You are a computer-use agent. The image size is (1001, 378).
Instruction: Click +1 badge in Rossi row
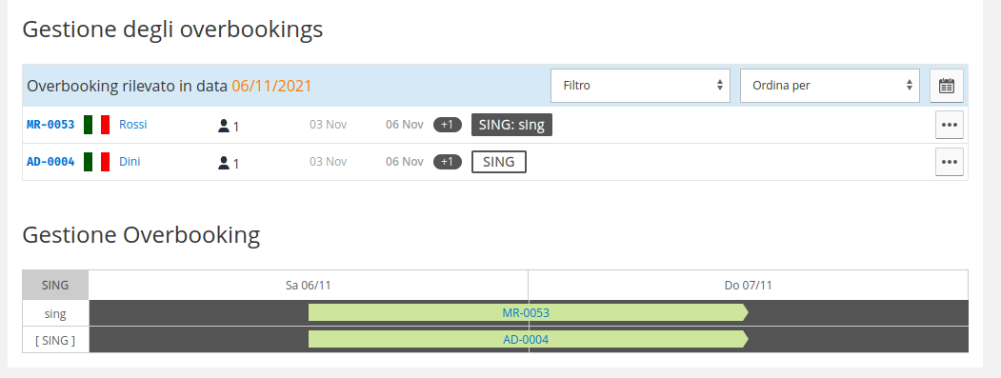coord(448,125)
